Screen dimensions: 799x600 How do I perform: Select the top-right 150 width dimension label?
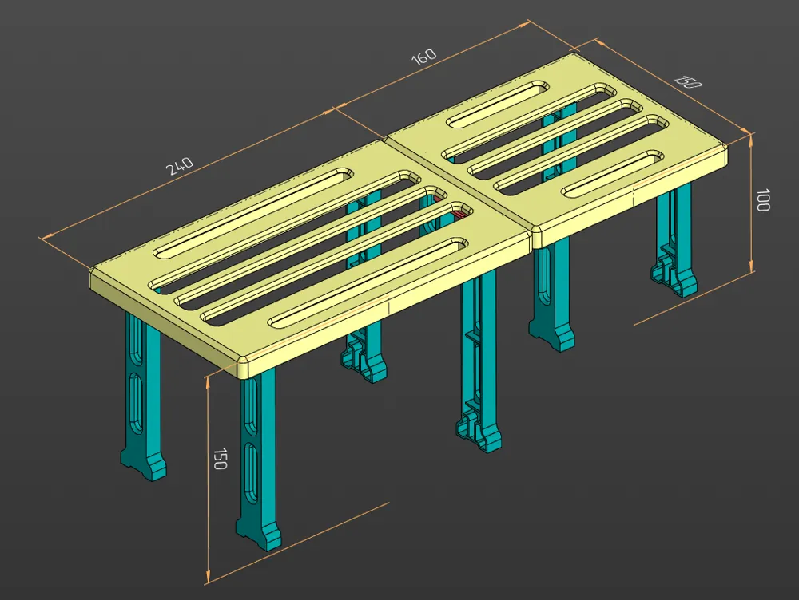688,81
